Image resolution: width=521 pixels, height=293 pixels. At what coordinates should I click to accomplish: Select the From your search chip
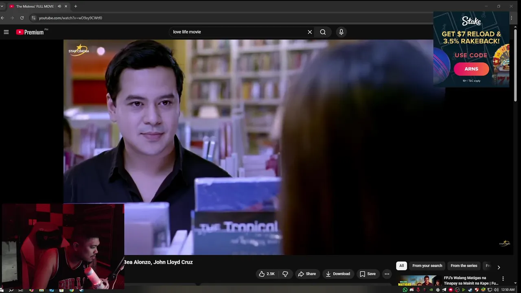click(x=427, y=266)
